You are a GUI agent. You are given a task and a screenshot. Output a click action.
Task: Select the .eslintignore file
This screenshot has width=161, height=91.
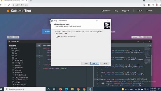(19, 63)
